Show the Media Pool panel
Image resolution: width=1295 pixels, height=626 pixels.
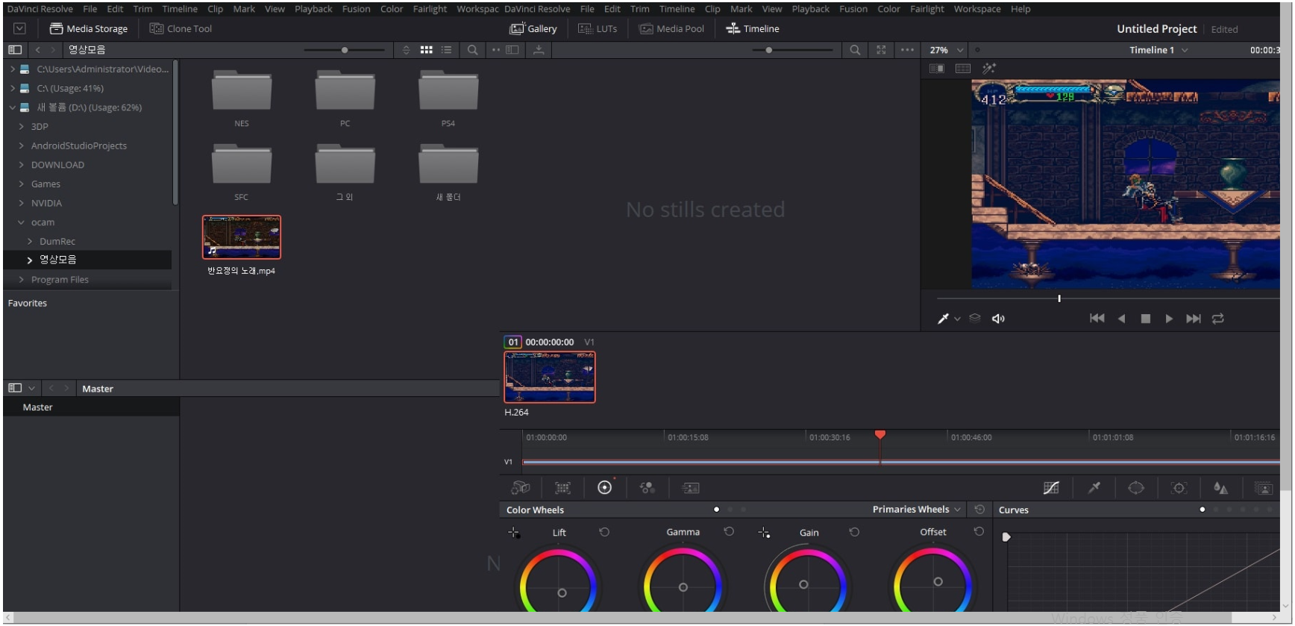point(672,28)
